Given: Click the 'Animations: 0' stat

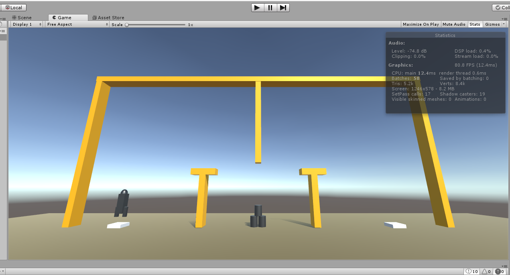Looking at the screenshot, I should pyautogui.click(x=470, y=99).
